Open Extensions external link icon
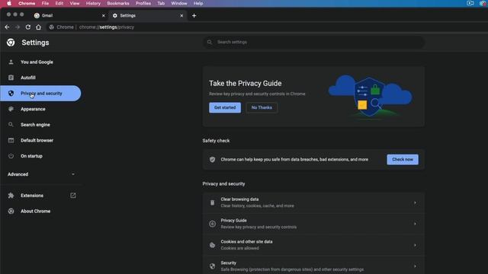Image resolution: width=488 pixels, height=274 pixels. point(73,196)
